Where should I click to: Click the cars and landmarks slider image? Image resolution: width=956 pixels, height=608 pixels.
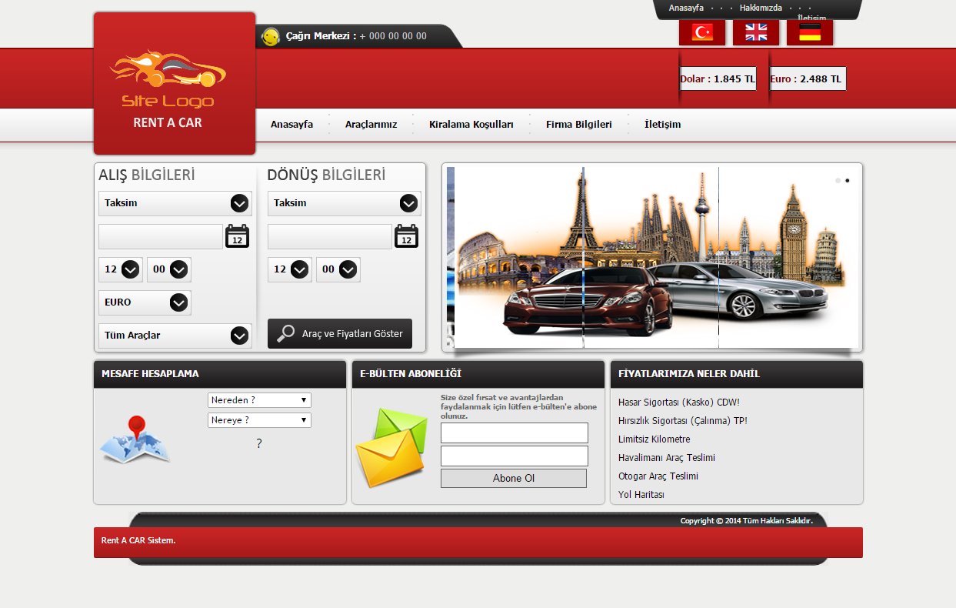652,257
